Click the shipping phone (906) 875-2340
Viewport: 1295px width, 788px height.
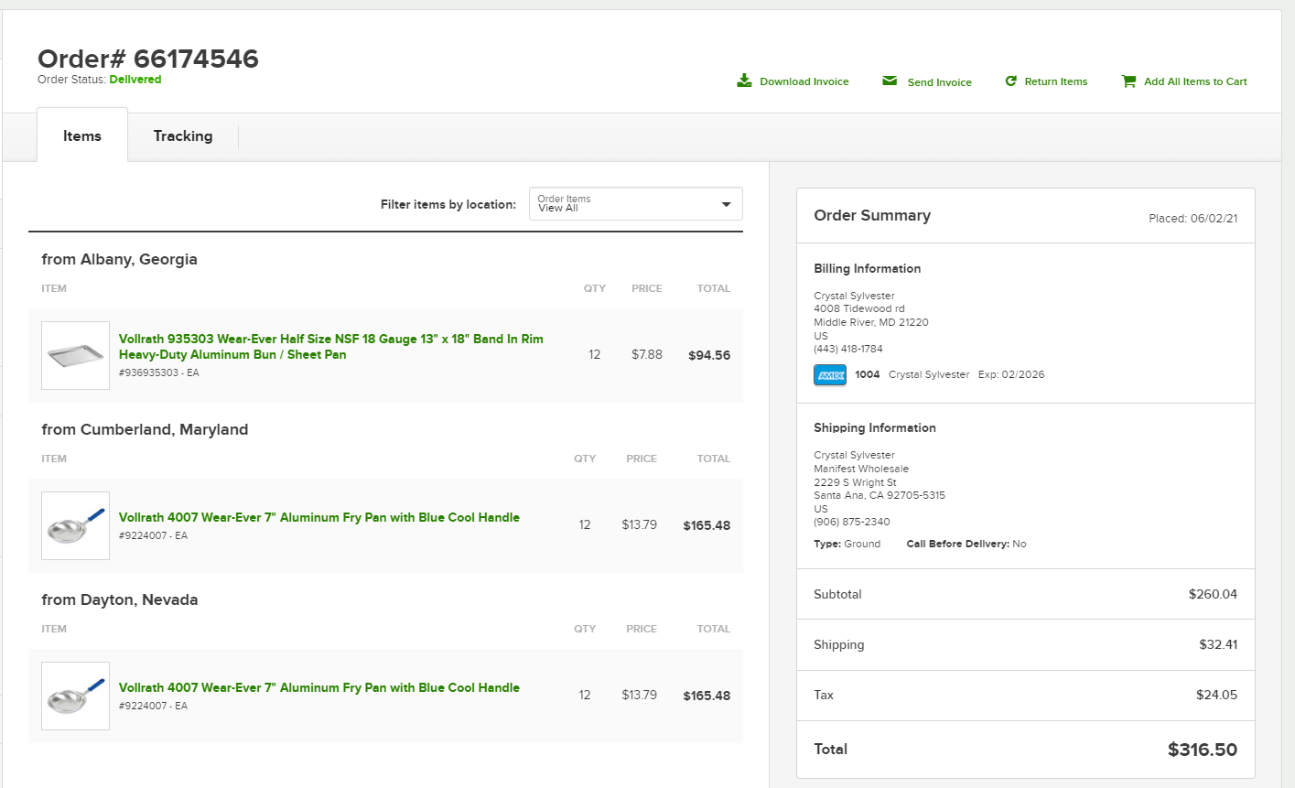[x=852, y=522]
